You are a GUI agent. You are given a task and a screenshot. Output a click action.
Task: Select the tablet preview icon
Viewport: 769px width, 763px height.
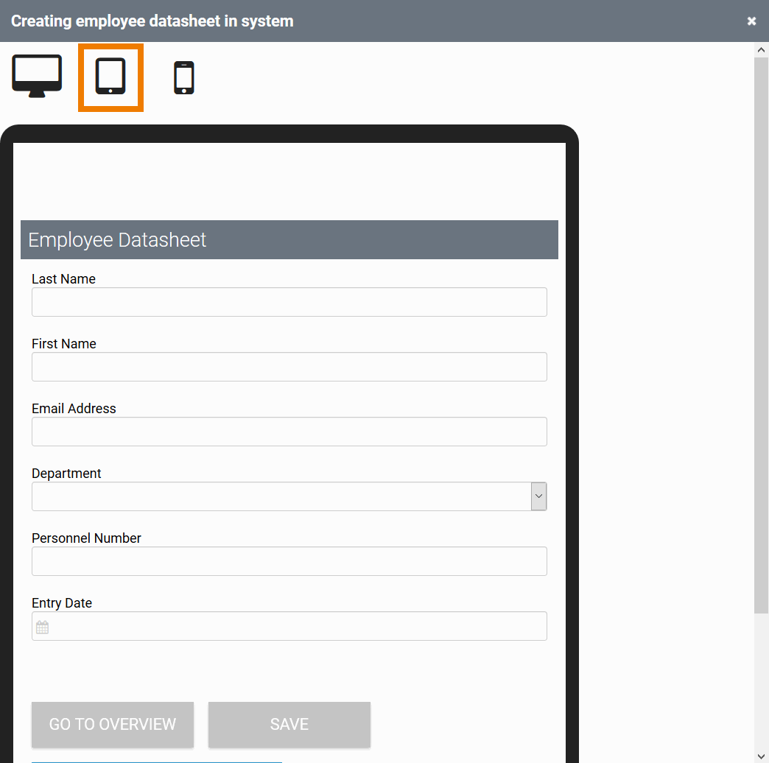tap(110, 77)
